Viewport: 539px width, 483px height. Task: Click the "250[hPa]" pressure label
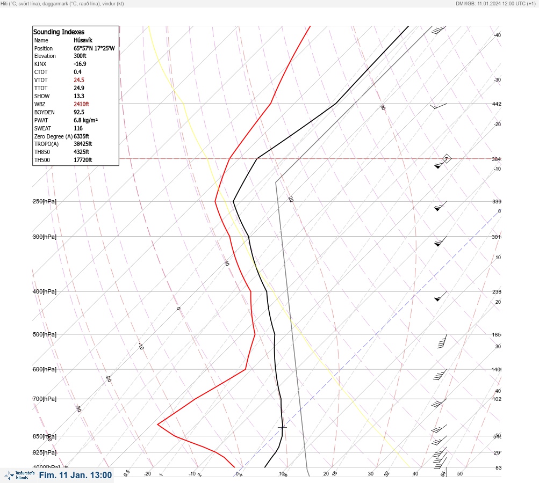45,201
